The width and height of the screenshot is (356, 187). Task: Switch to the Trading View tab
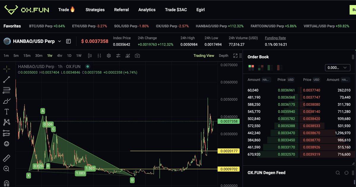coord(204,56)
